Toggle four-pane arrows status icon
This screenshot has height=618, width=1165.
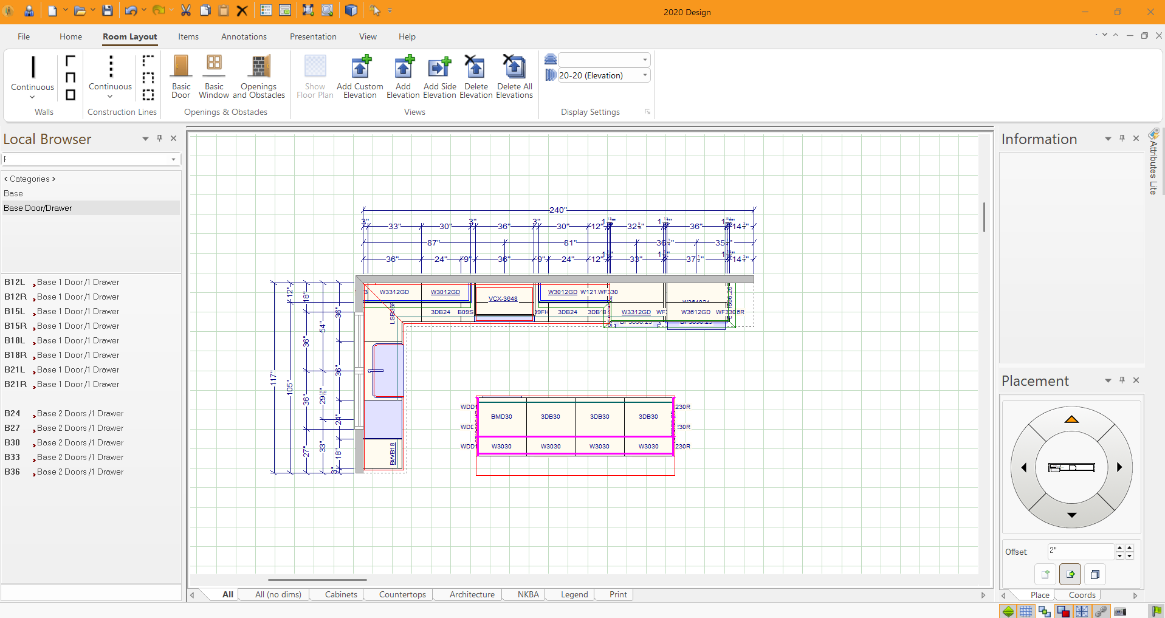click(x=1082, y=611)
